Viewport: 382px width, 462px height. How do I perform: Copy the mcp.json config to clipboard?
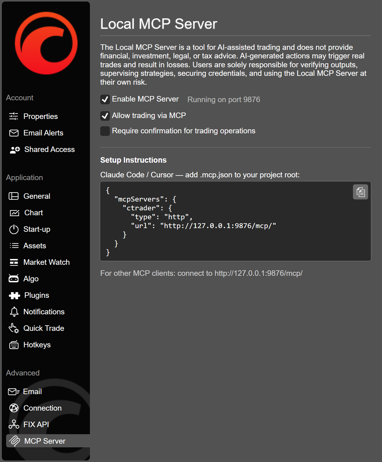pos(360,192)
